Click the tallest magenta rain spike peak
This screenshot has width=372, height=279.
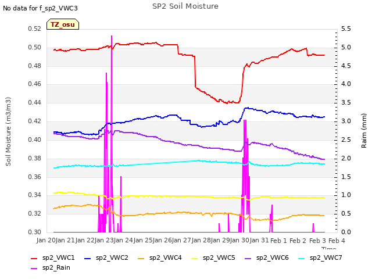[112, 36]
